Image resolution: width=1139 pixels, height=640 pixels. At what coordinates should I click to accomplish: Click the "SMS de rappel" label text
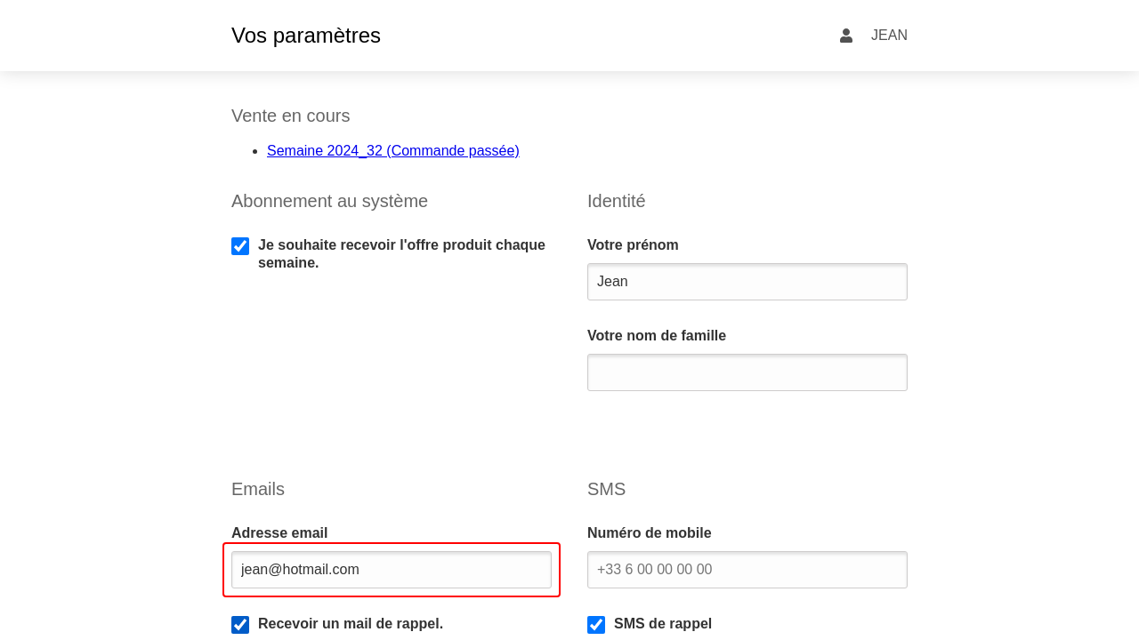(663, 624)
